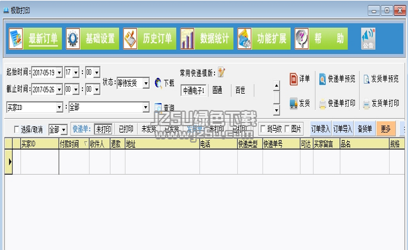Click the template list scroll up arrow

pos(276,85)
